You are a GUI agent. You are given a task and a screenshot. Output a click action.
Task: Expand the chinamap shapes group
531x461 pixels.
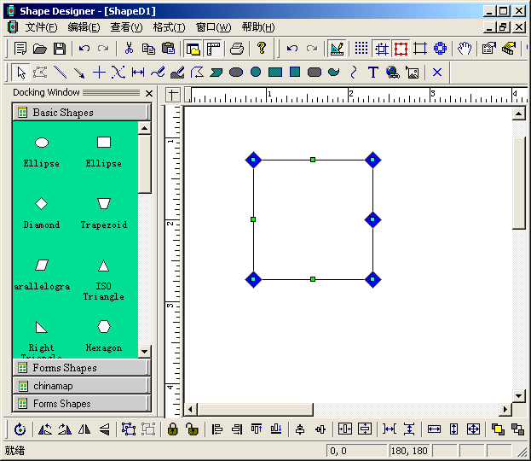point(80,386)
